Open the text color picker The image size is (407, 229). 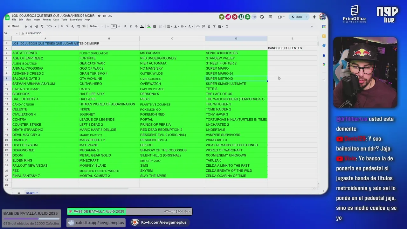tap(142, 26)
